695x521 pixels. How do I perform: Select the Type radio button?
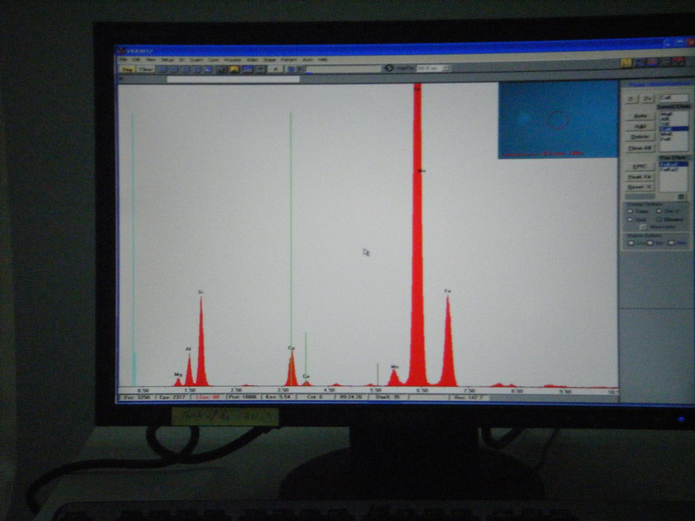pos(630,211)
